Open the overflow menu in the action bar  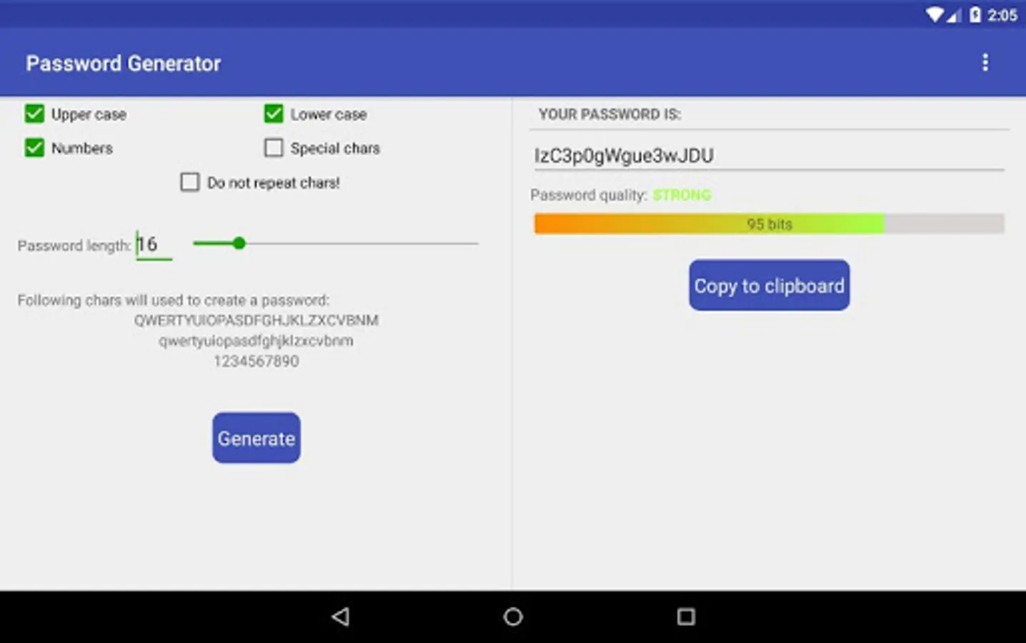(985, 63)
